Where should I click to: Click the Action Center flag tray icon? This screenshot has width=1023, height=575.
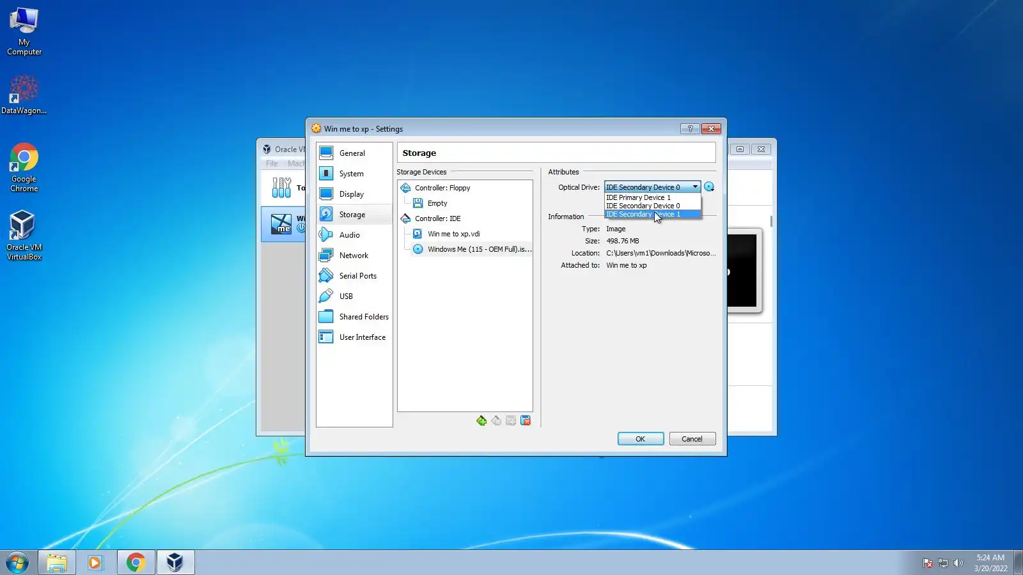[x=928, y=563]
